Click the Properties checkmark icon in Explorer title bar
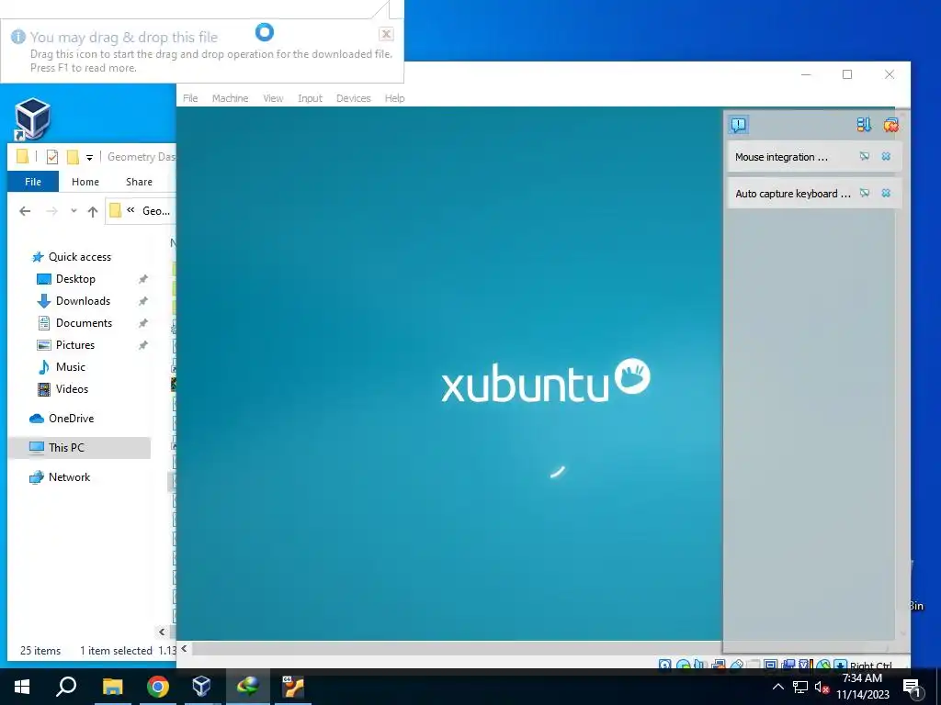 point(52,157)
